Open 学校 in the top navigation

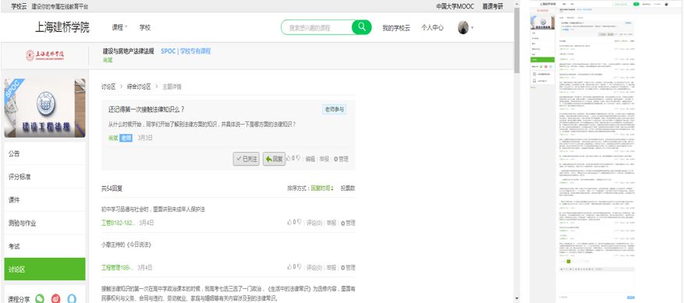pos(145,27)
